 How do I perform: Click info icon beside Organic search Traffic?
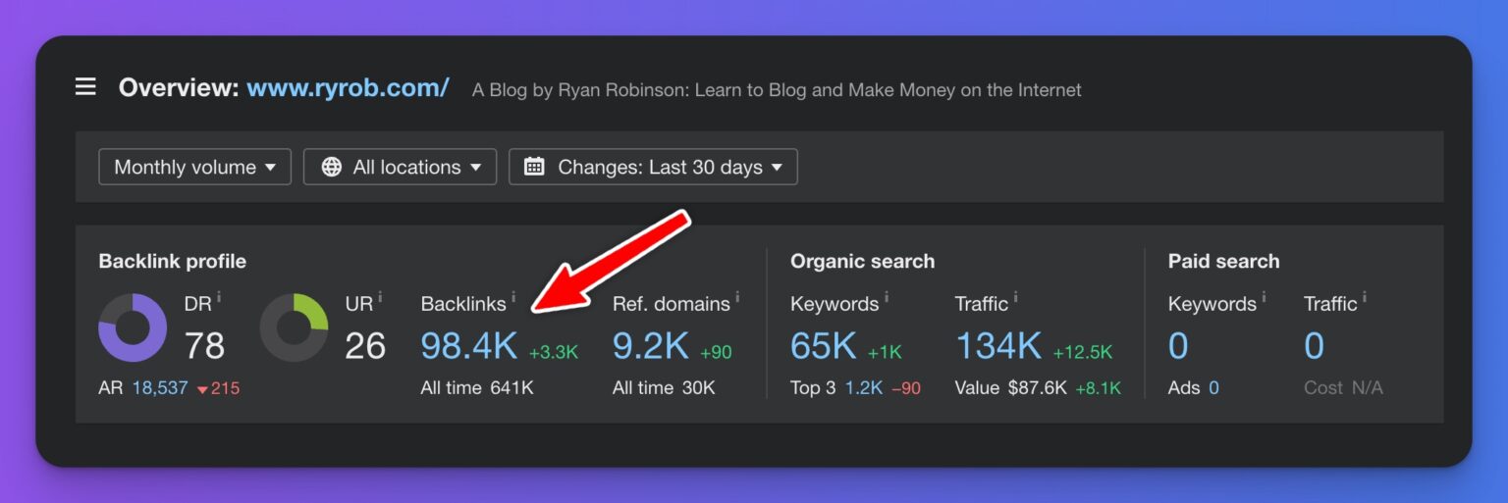(1015, 296)
